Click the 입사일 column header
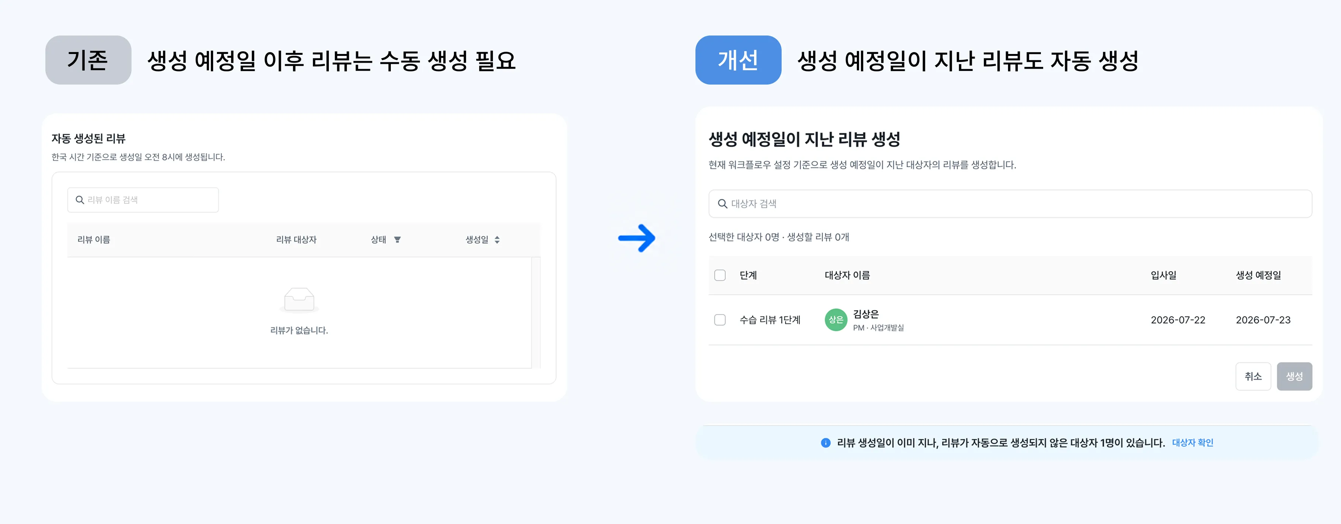This screenshot has width=1341, height=524. (x=1163, y=275)
